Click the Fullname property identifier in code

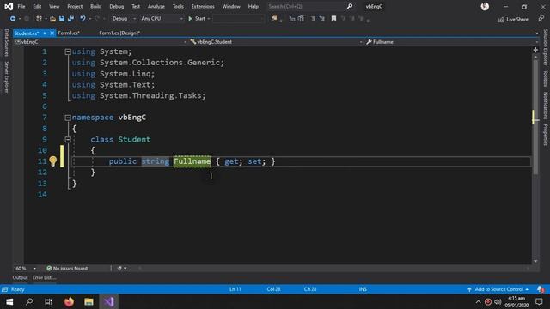pyautogui.click(x=192, y=161)
